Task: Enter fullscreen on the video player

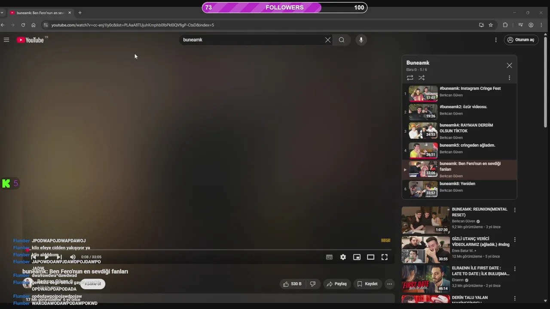Action: point(385,257)
